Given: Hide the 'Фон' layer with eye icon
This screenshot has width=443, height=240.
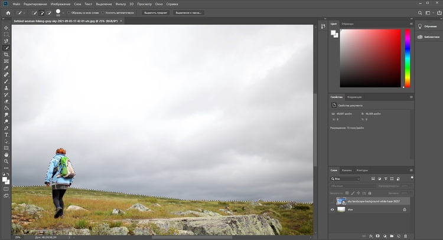Looking at the screenshot, I should 332,209.
